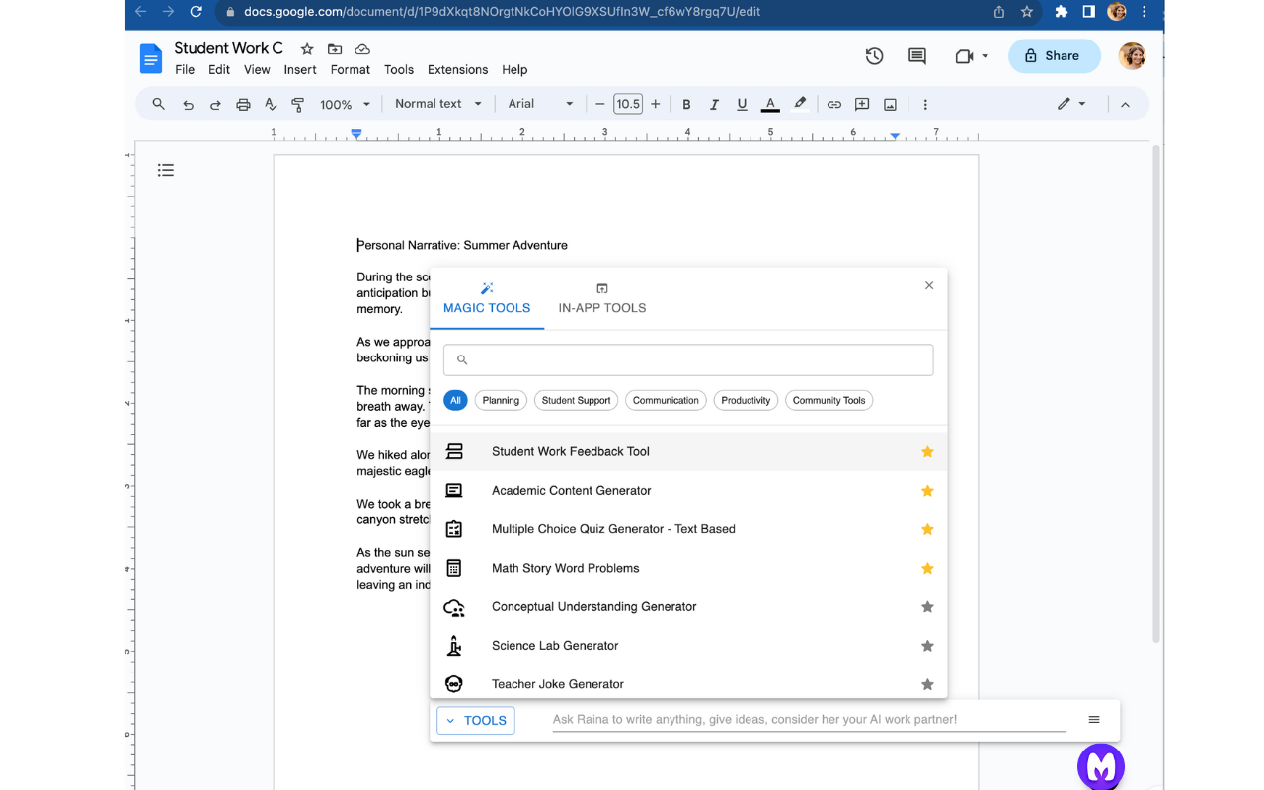Click the tools search field
The width and height of the screenshot is (1264, 790).
click(688, 359)
